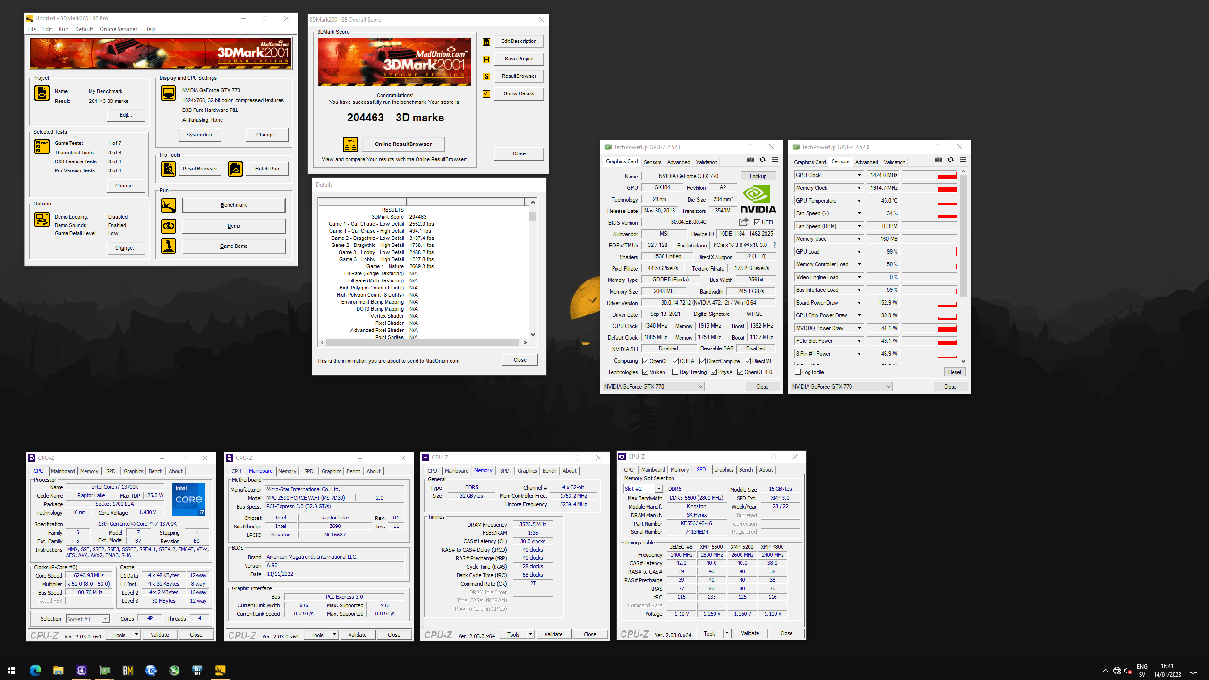Image resolution: width=1209 pixels, height=680 pixels.
Task: Open Microsoft Edge from the taskbar
Action: tap(35, 670)
